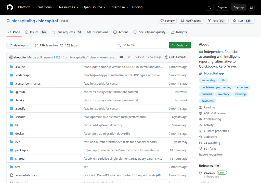Click the branches icon next to 190 Branches

pyautogui.click(x=36, y=45)
